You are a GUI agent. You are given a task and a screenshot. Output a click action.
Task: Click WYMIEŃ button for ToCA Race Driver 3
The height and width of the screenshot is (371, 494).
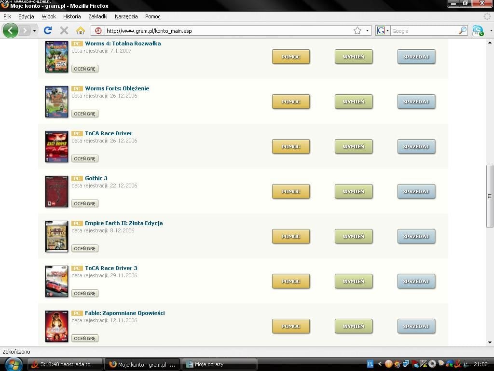(353, 281)
